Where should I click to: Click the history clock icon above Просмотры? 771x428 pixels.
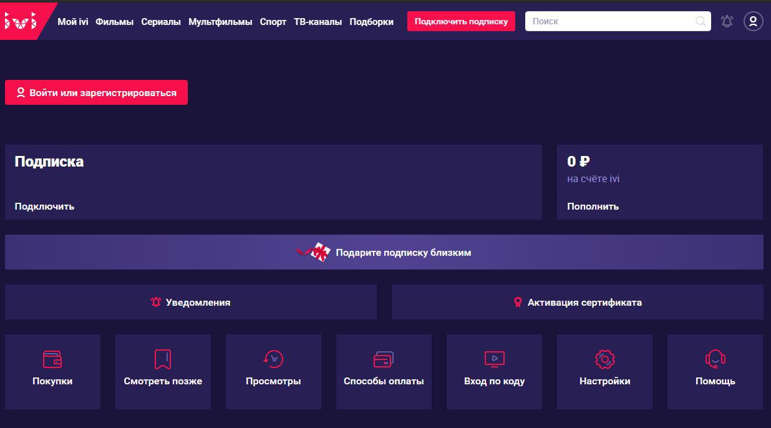(x=273, y=359)
